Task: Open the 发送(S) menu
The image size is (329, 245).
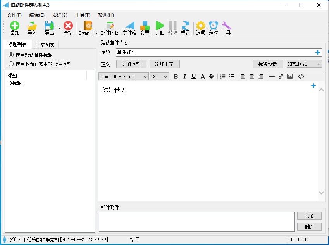Action: pyautogui.click(x=60, y=15)
